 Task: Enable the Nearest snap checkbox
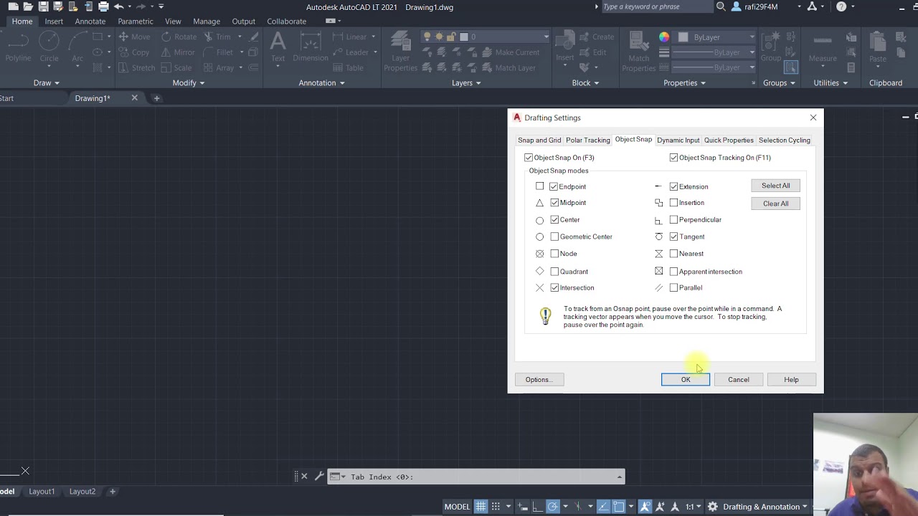coord(673,254)
